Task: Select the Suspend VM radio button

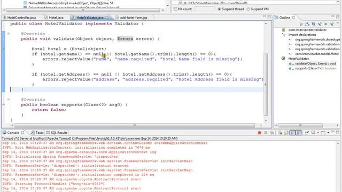Action: [248, 9]
